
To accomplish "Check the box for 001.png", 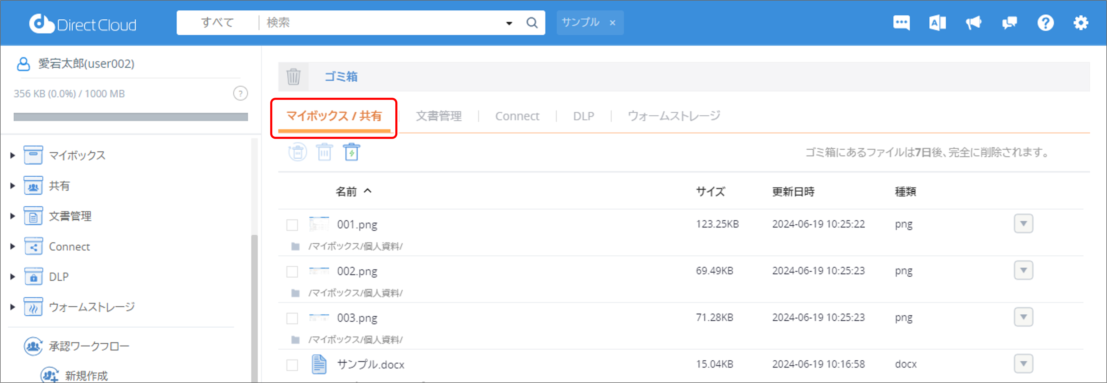I will (292, 225).
